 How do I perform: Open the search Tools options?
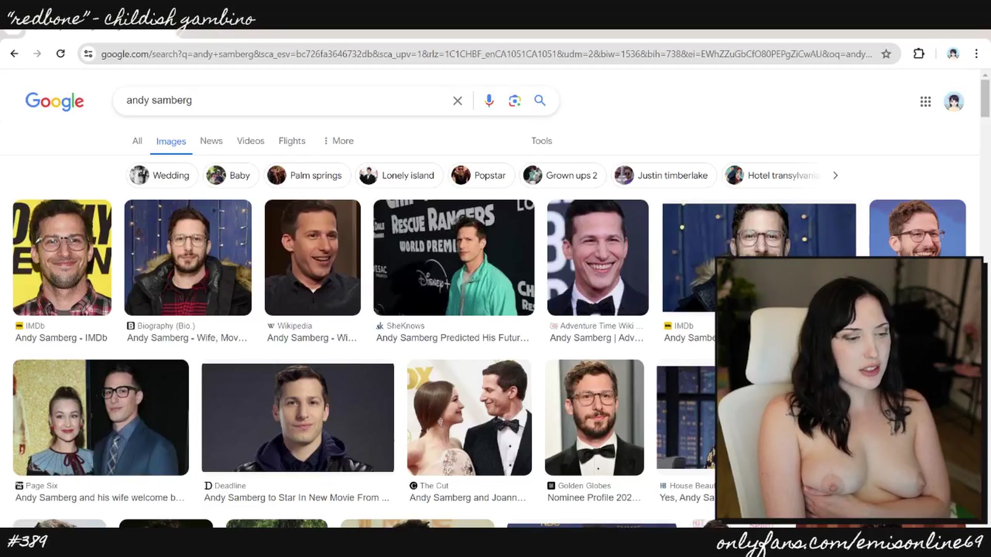[541, 141]
